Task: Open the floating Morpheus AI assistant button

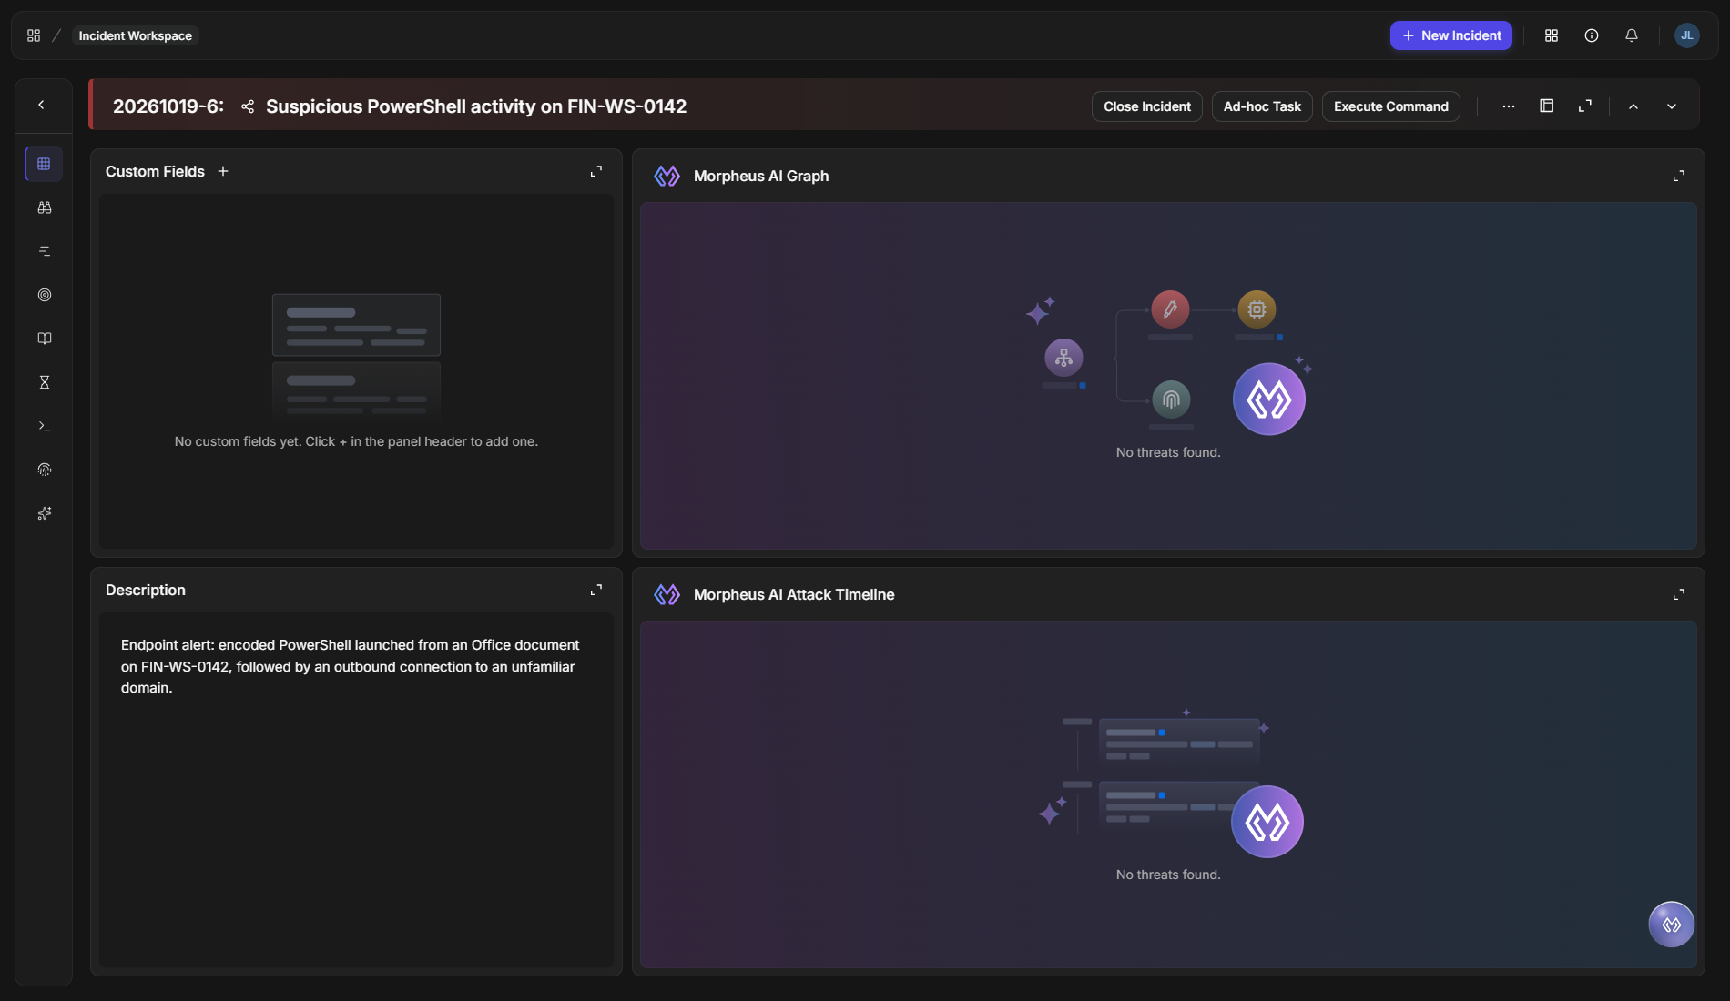Action: [x=1672, y=925]
